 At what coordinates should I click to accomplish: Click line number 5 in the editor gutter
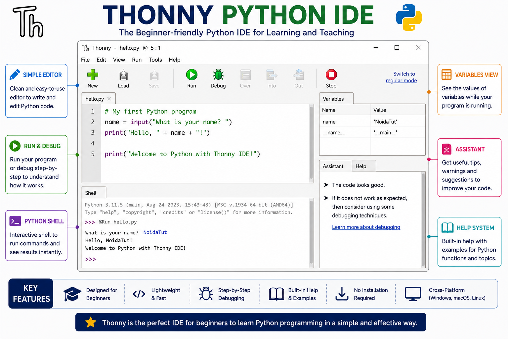point(93,154)
